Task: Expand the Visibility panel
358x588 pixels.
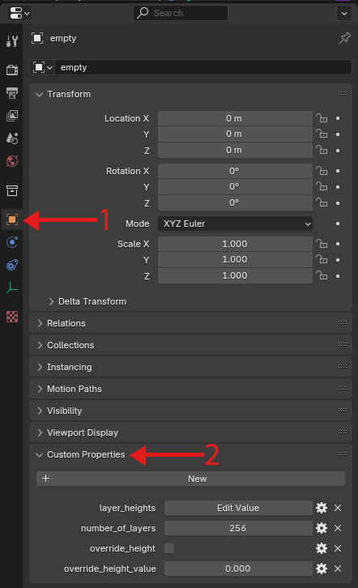Action: 40,411
